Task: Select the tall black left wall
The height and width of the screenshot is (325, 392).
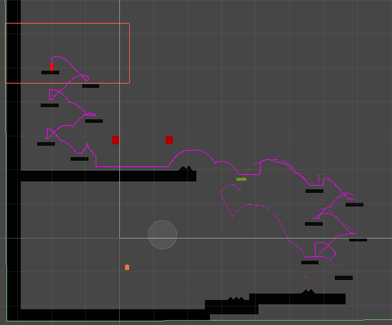Action: [x=14, y=160]
